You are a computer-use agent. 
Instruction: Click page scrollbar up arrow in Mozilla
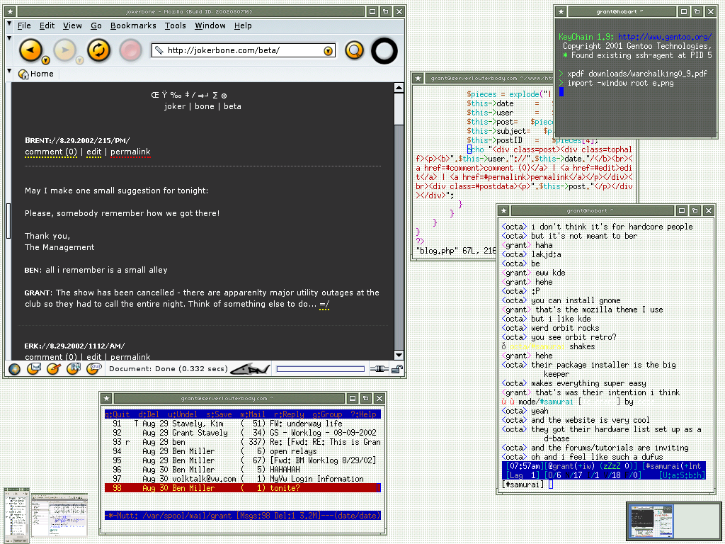coord(399,88)
